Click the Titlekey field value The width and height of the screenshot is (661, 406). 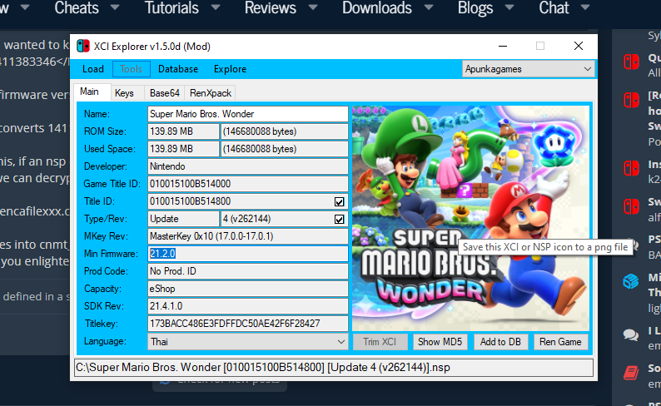[248, 324]
